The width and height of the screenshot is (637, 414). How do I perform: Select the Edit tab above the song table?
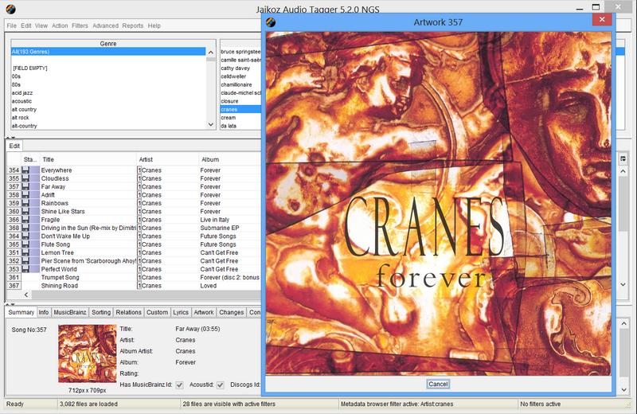pyautogui.click(x=14, y=146)
